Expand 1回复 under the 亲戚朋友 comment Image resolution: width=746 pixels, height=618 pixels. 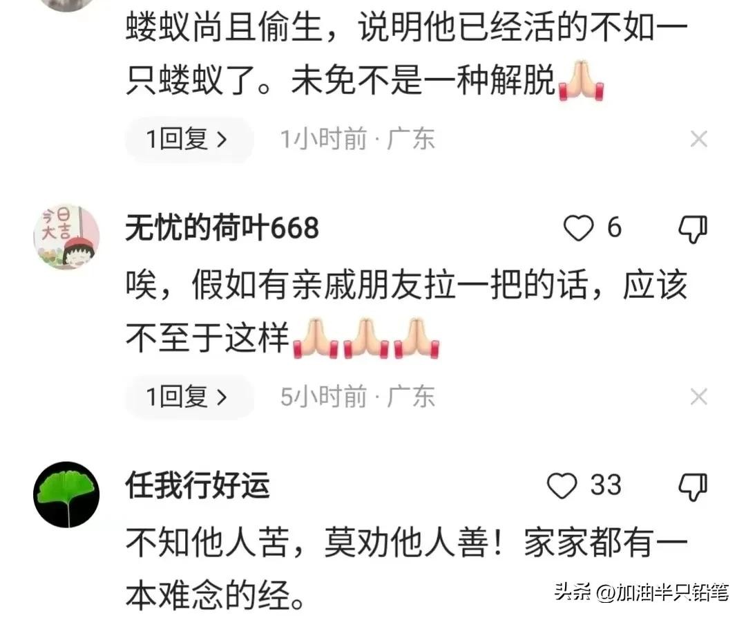coord(189,397)
